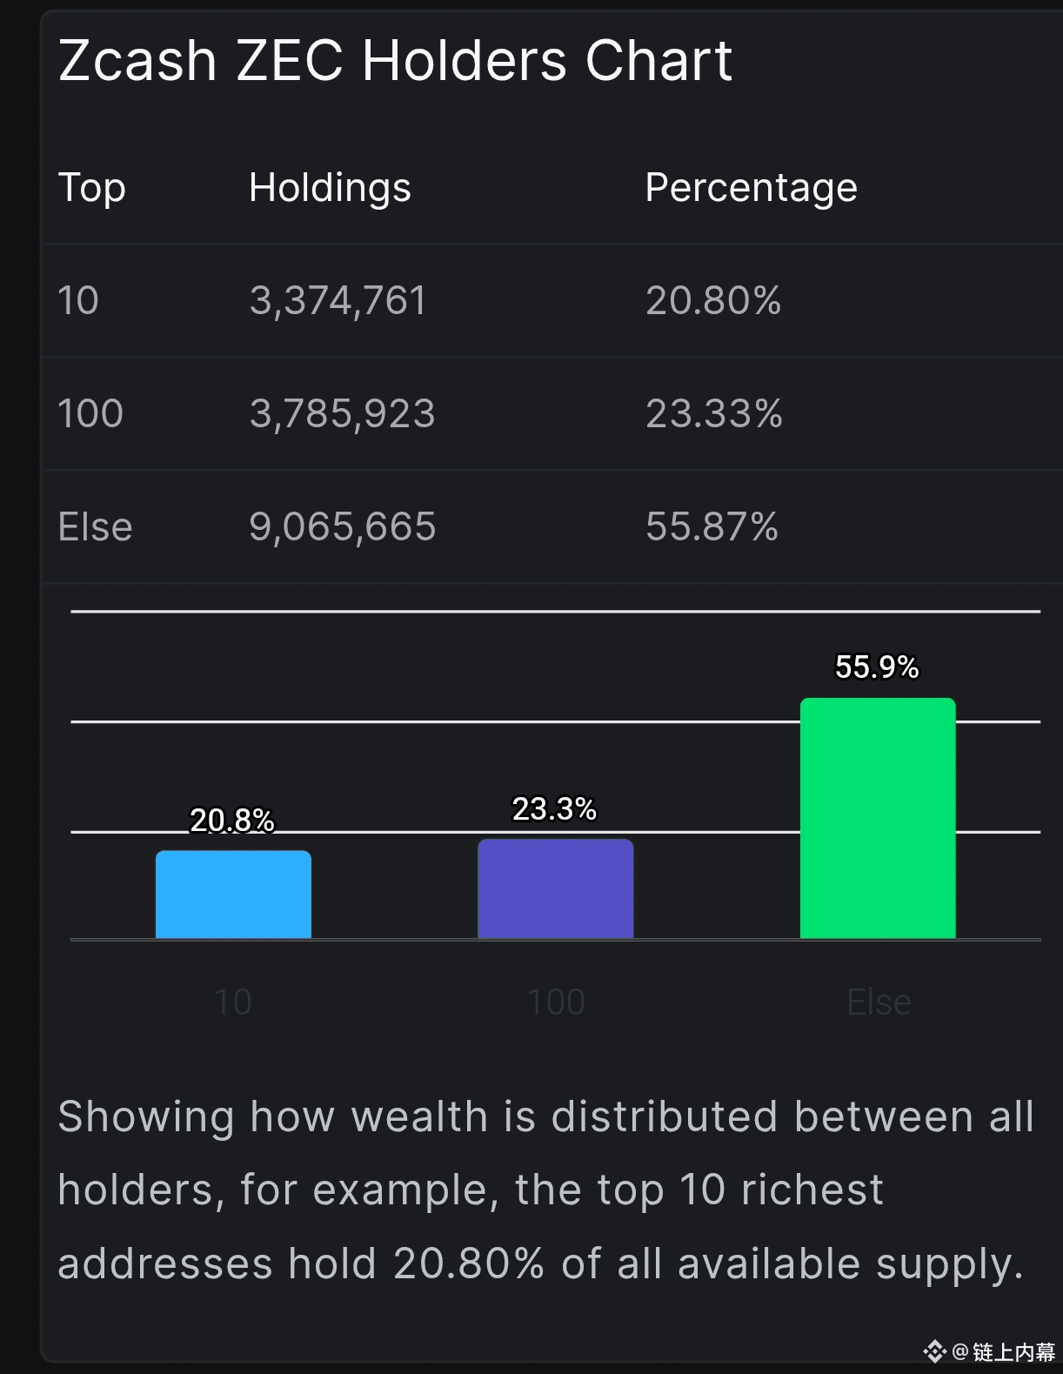Select the green Else bar
Image resolution: width=1063 pixels, height=1374 pixels.
[877, 818]
